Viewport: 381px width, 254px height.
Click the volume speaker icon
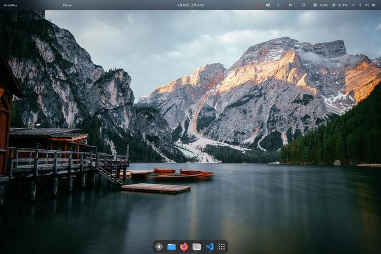366,5
